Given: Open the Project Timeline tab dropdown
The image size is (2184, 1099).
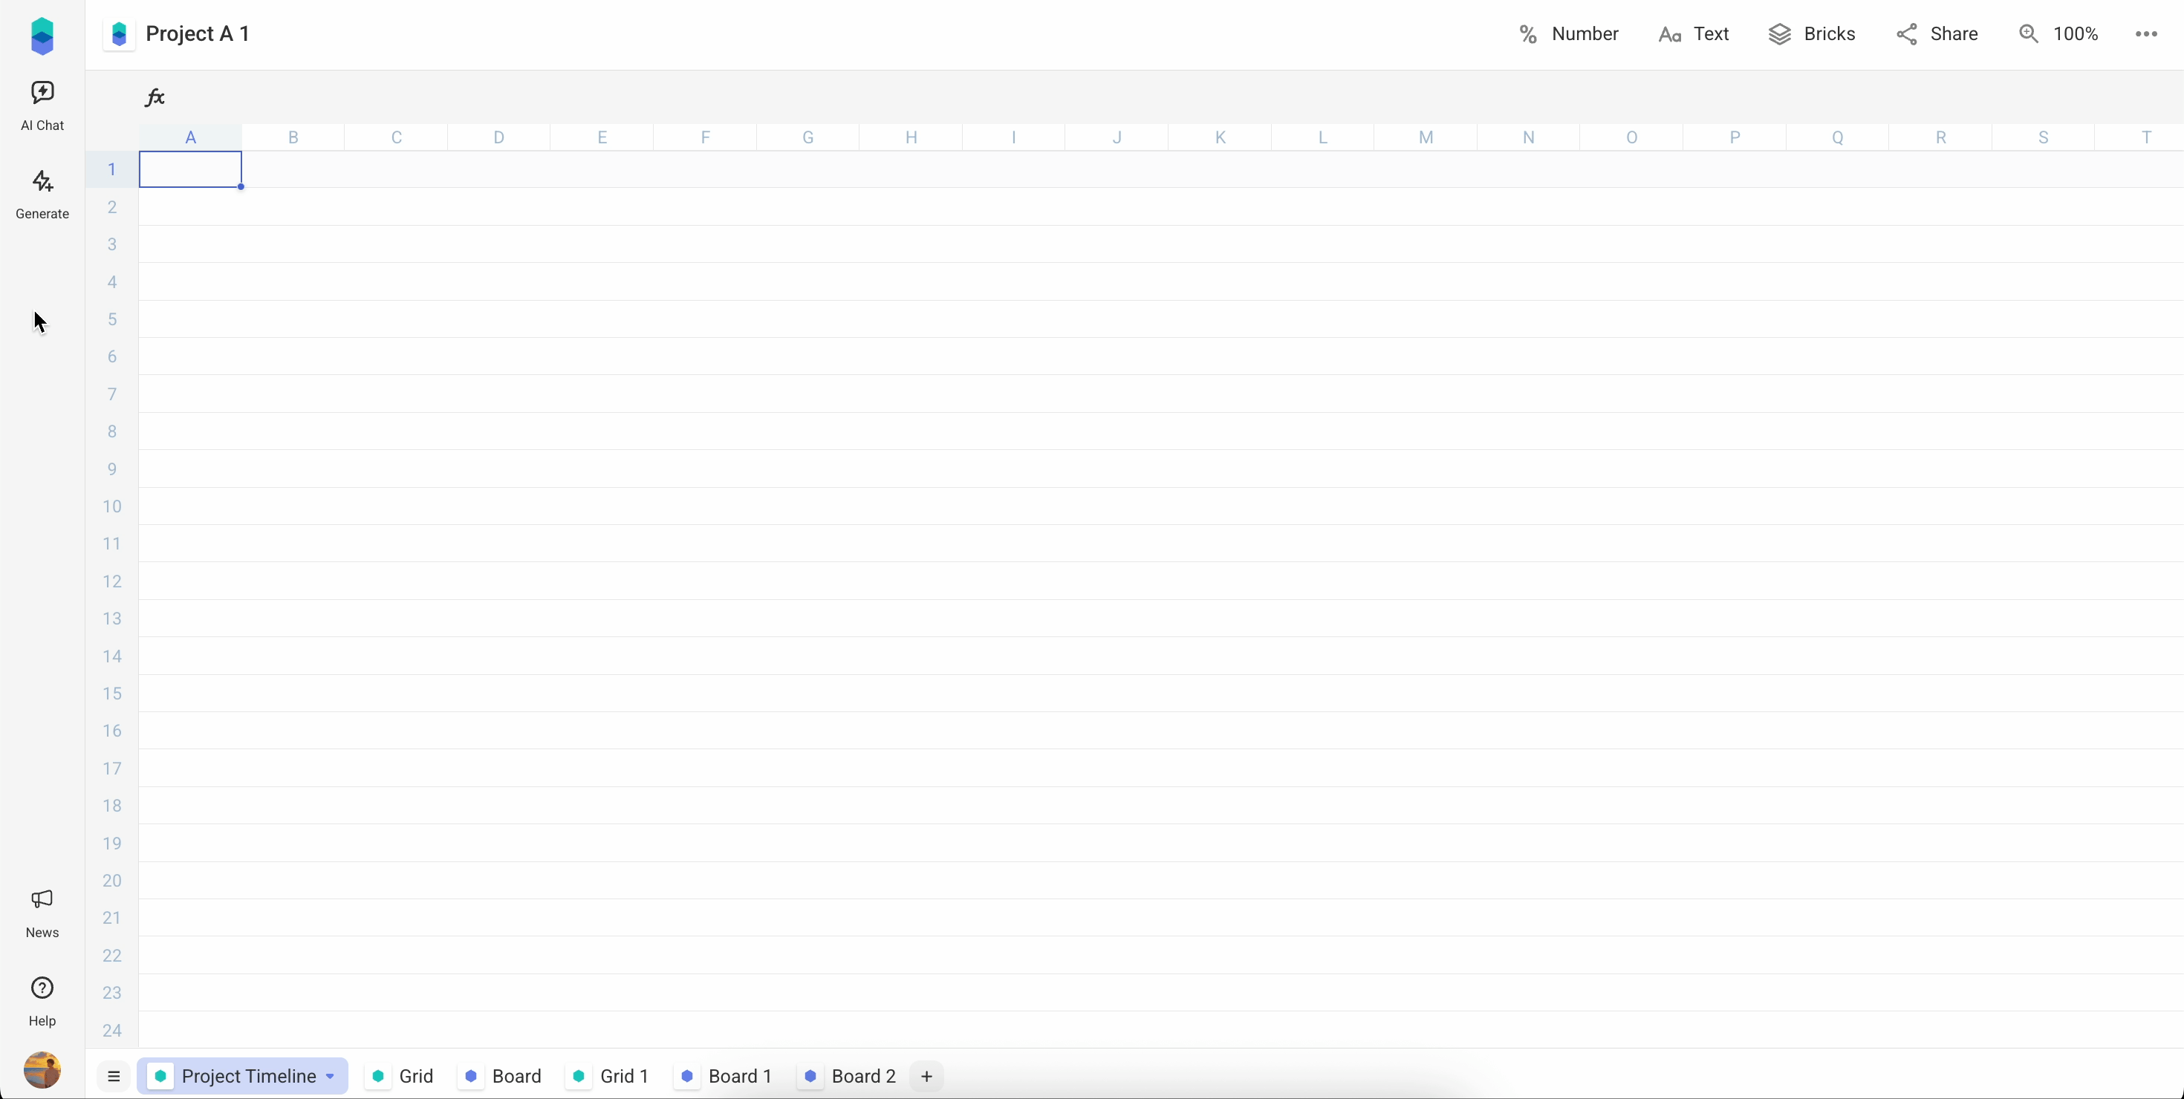Looking at the screenshot, I should pos(330,1075).
